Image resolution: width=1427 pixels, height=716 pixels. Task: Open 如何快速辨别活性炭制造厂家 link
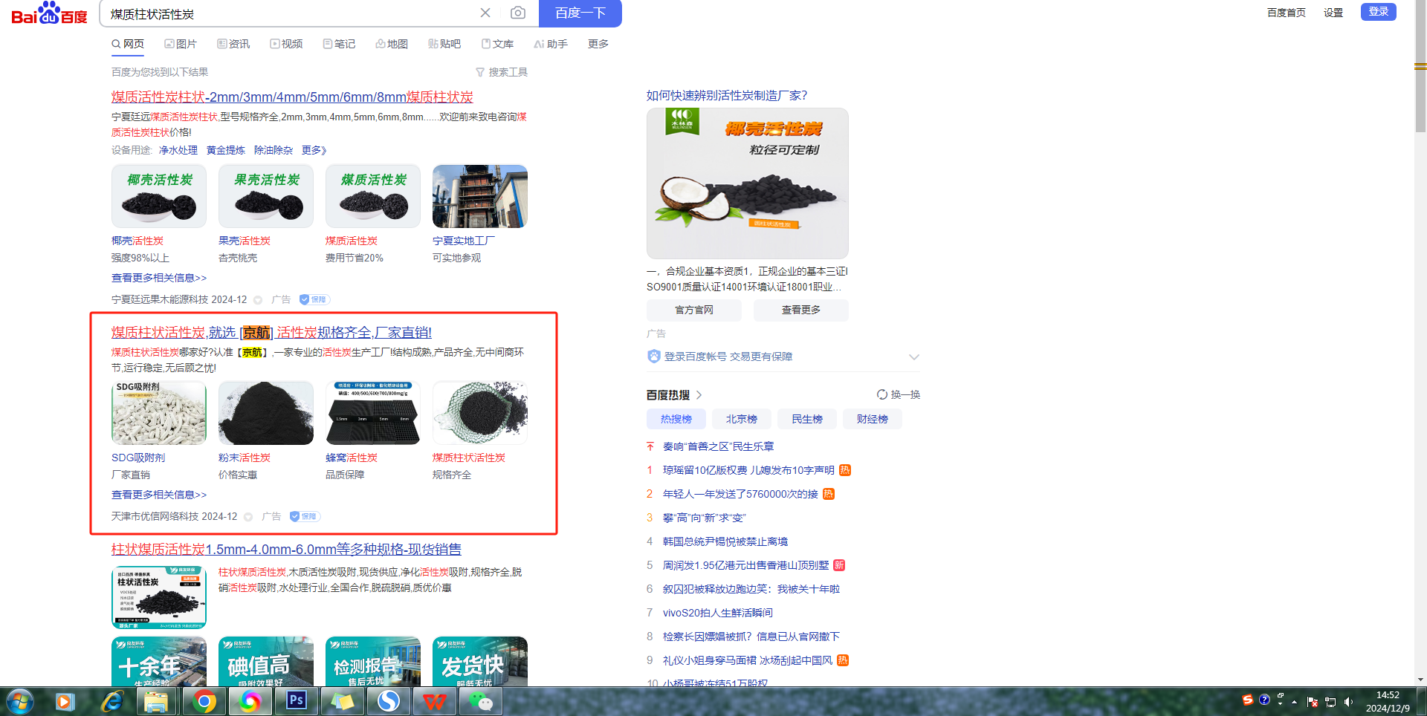(x=727, y=96)
